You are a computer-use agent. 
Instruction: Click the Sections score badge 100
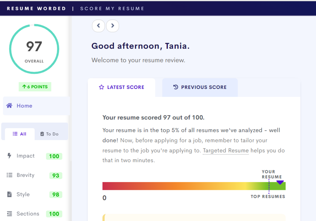click(54, 214)
